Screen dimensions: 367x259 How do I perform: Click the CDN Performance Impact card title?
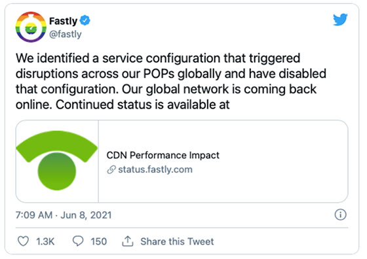[163, 155]
